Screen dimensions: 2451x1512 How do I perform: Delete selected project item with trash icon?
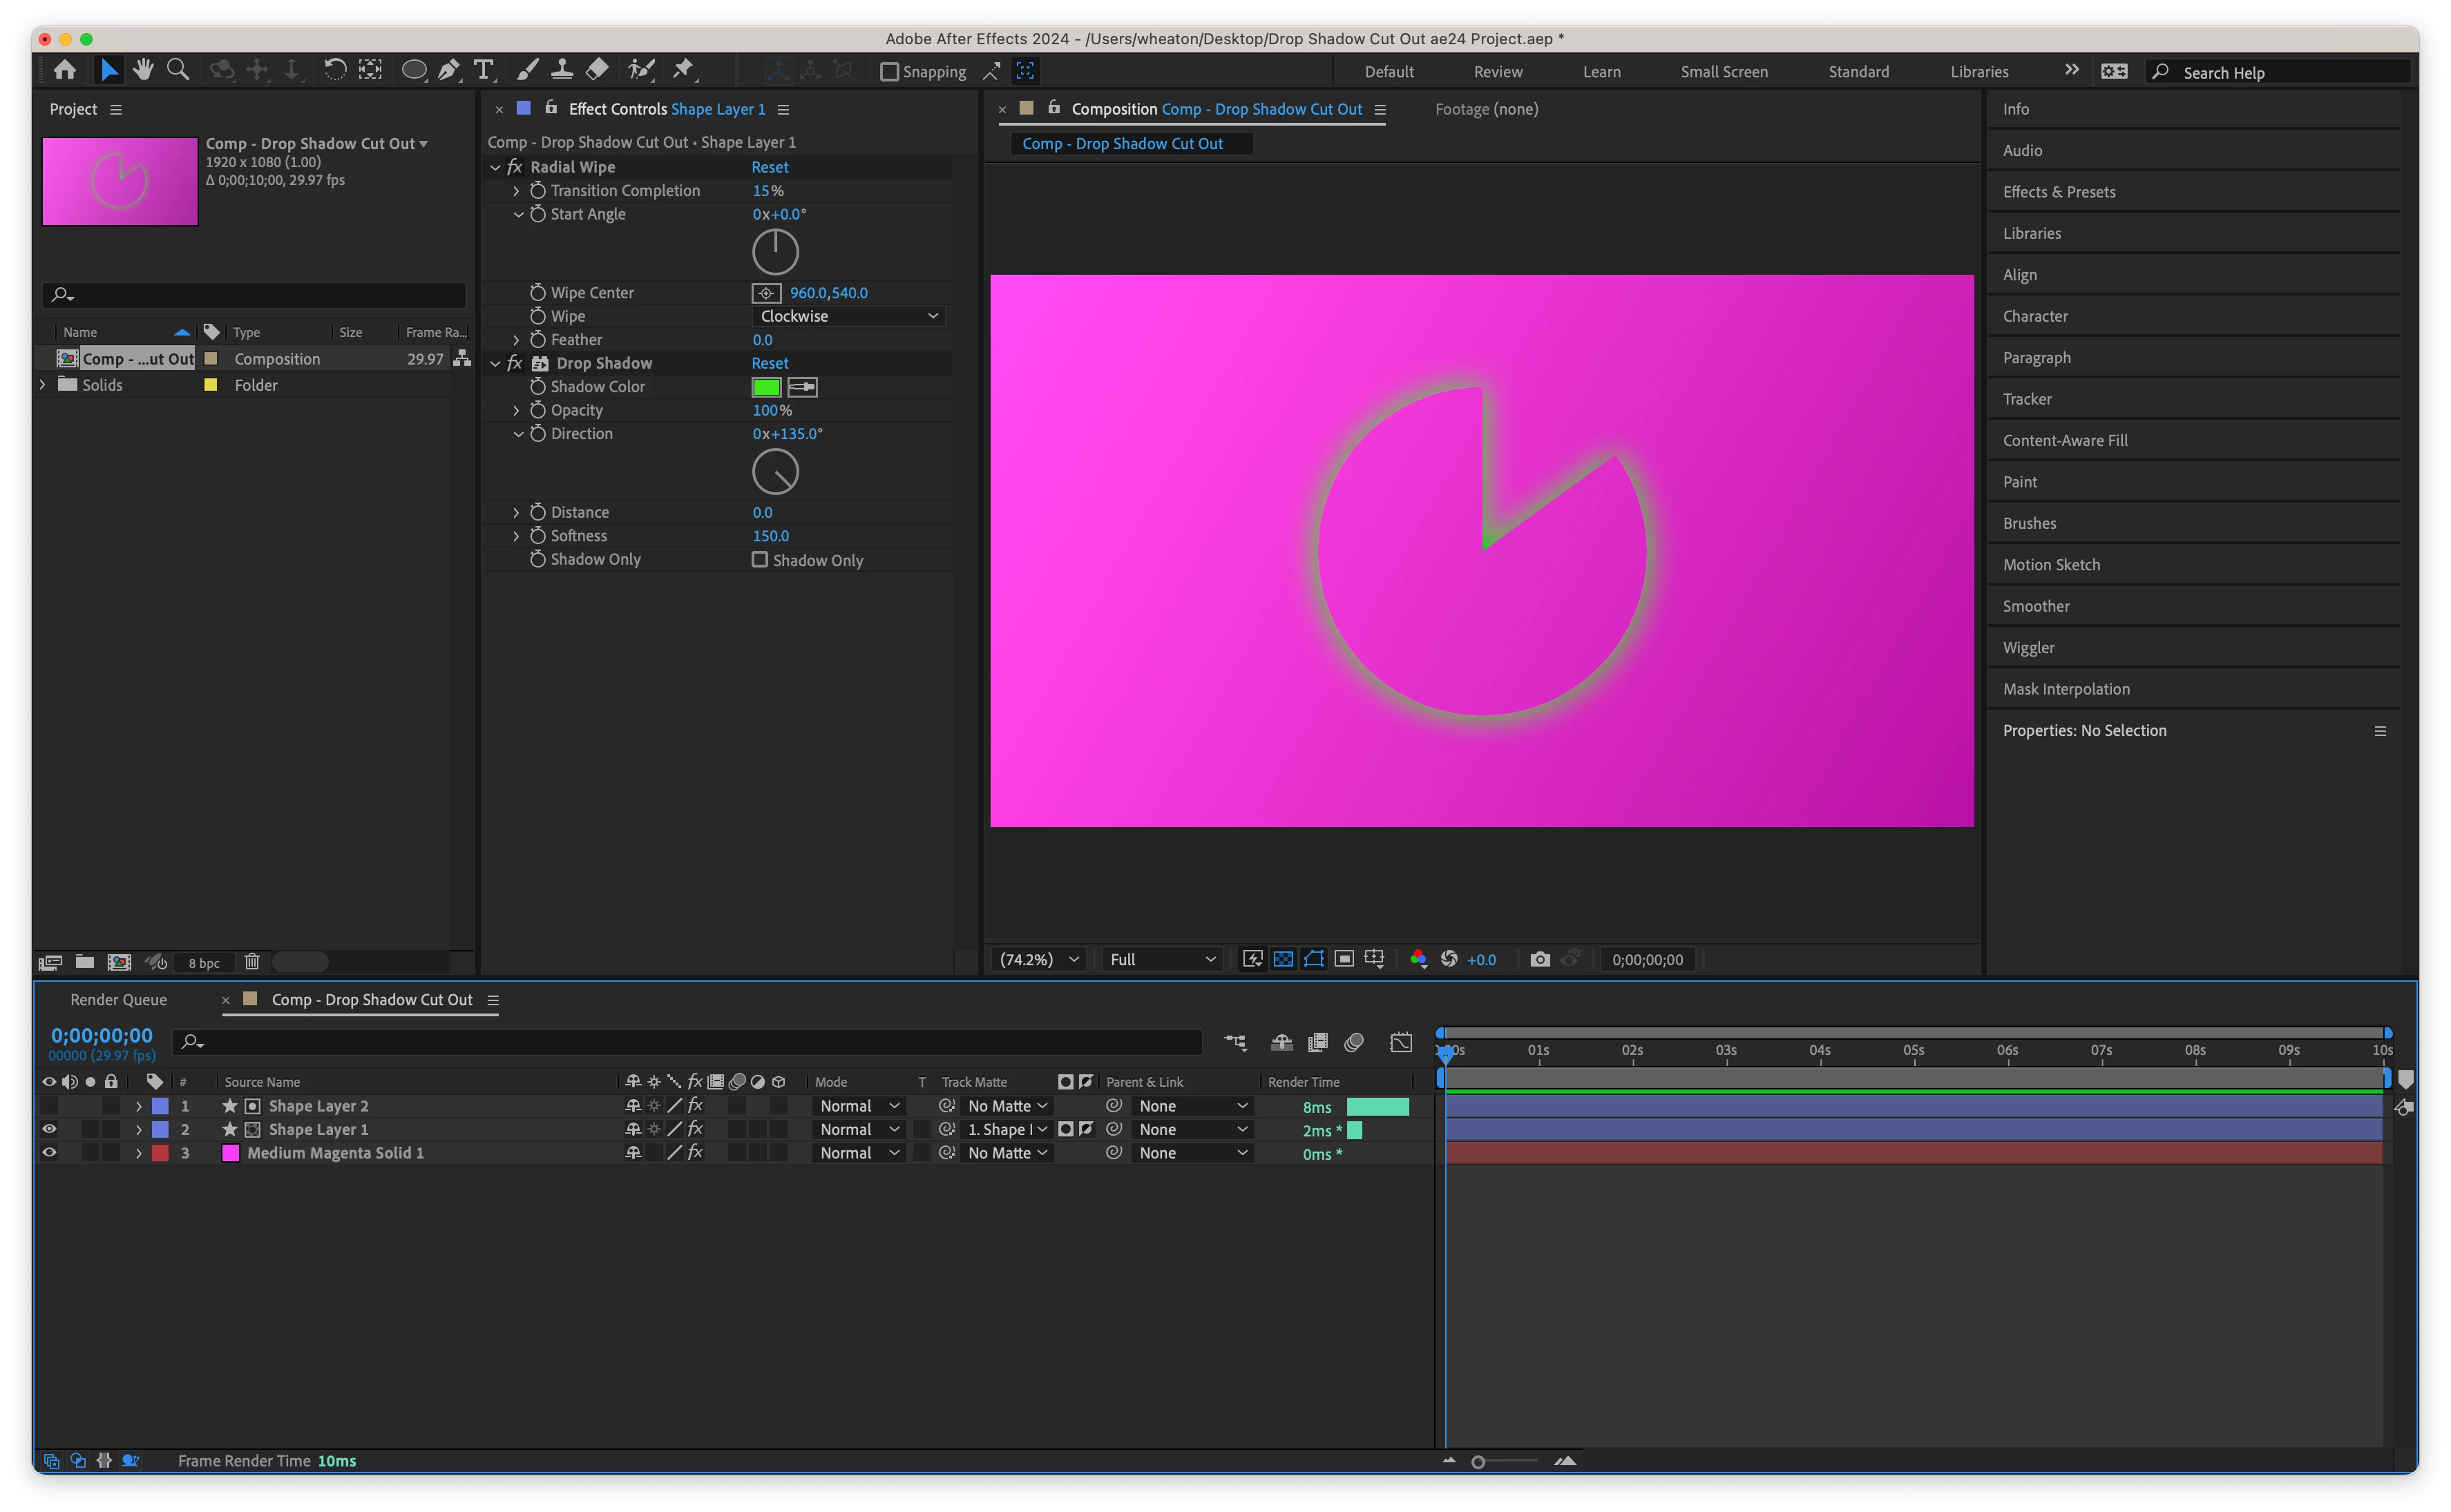click(252, 962)
